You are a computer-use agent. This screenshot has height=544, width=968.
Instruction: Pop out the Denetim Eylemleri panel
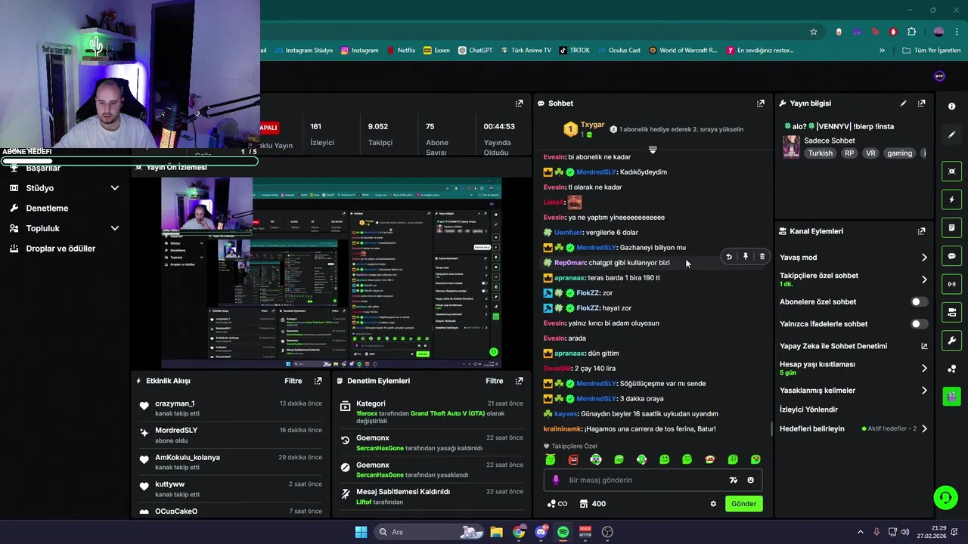[519, 381]
